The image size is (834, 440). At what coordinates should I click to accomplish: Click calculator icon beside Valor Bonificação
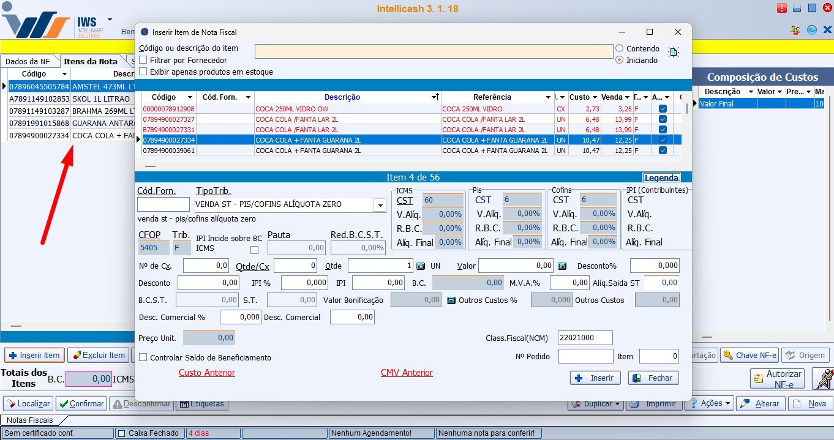451,300
